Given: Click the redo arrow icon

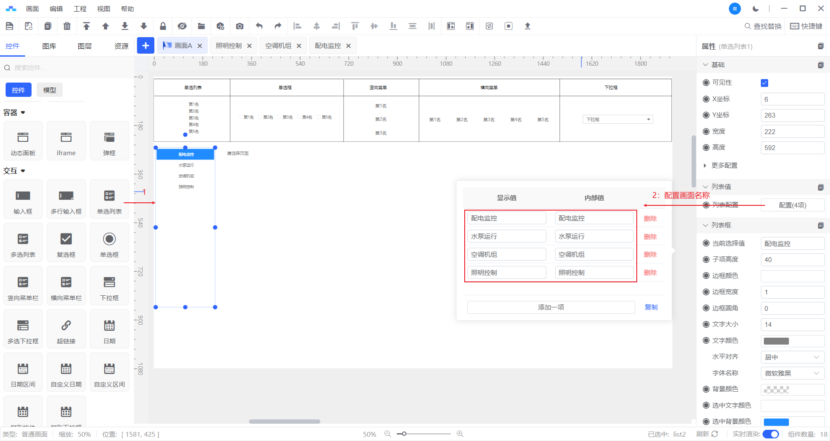Looking at the screenshot, I should [x=278, y=26].
